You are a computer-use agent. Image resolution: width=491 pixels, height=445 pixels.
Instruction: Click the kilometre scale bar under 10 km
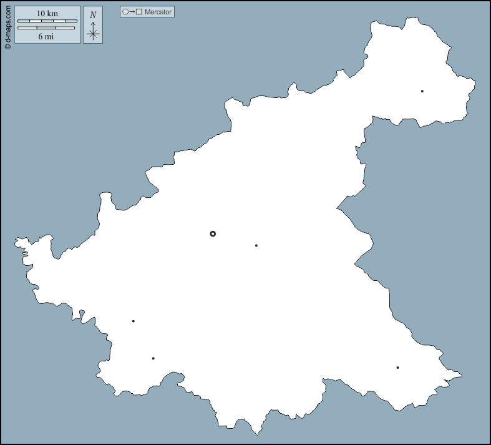[x=47, y=21]
